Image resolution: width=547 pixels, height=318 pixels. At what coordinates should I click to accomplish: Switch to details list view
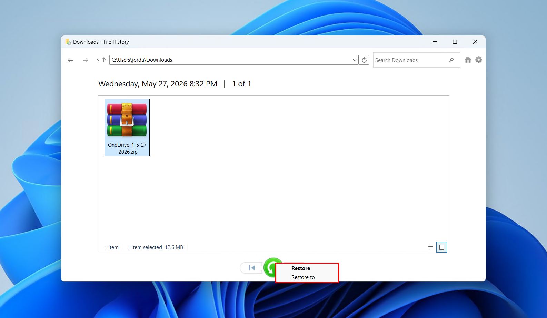[x=431, y=247]
